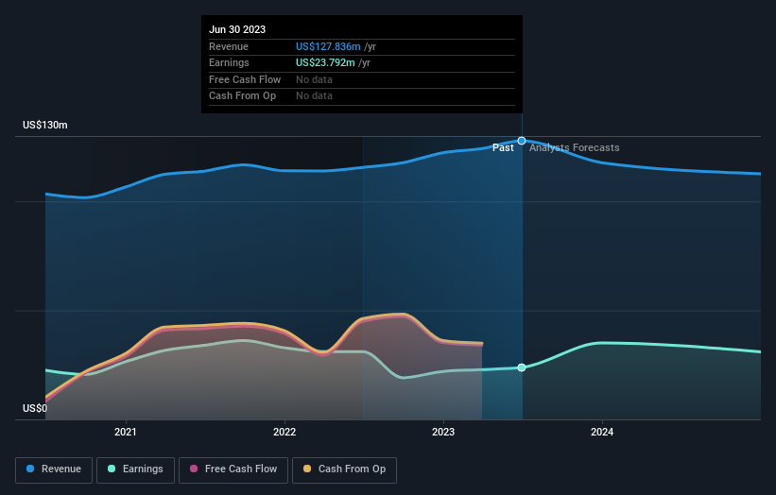Click the Cash From Op row in tooltip

(x=362, y=96)
